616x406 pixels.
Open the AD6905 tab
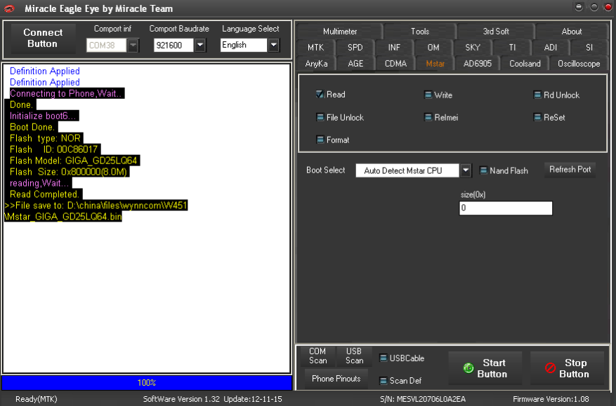(x=478, y=64)
